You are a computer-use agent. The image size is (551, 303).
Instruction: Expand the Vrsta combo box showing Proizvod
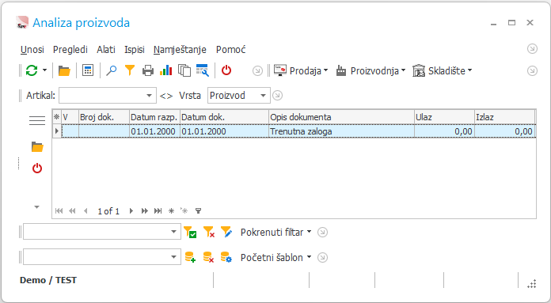(263, 96)
